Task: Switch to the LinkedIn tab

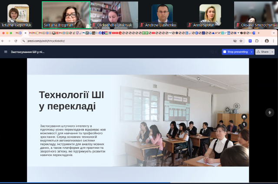Action: [187, 33]
